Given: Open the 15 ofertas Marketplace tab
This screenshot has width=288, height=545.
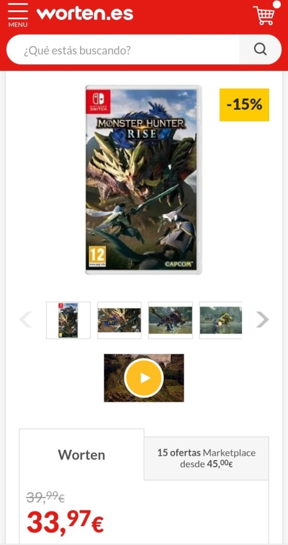Looking at the screenshot, I should (206, 458).
